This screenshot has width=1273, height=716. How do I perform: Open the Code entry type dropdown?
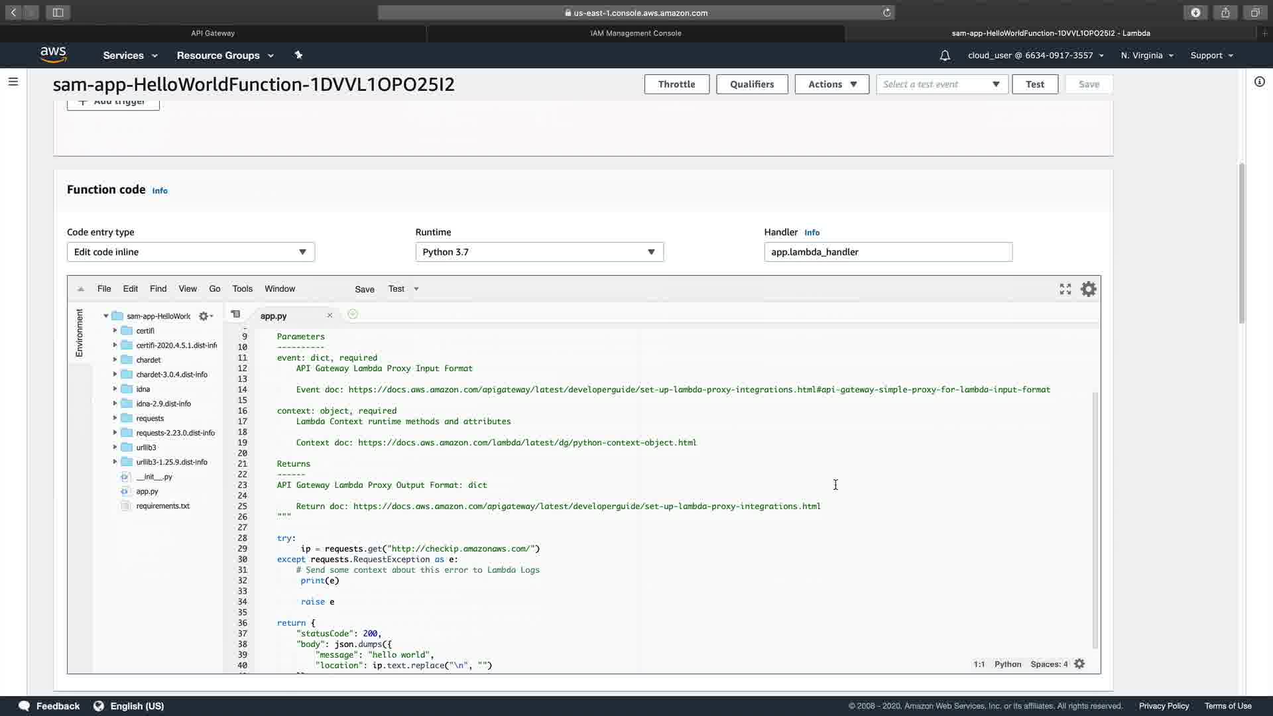(x=190, y=252)
